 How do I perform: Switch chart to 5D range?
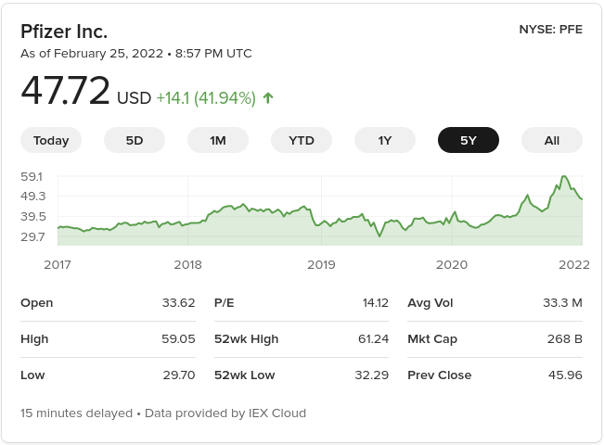click(x=135, y=140)
